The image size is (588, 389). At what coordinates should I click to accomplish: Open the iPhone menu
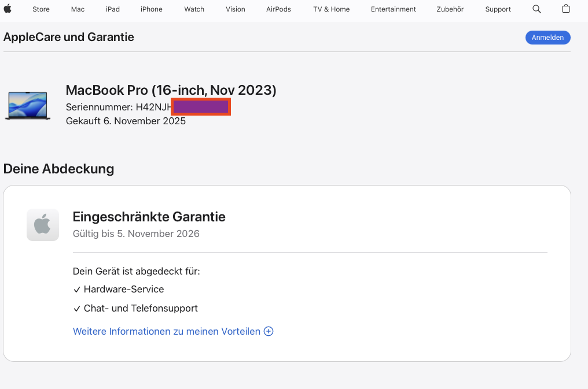click(x=152, y=9)
